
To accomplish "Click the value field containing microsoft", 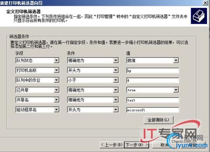I will 152,110.
